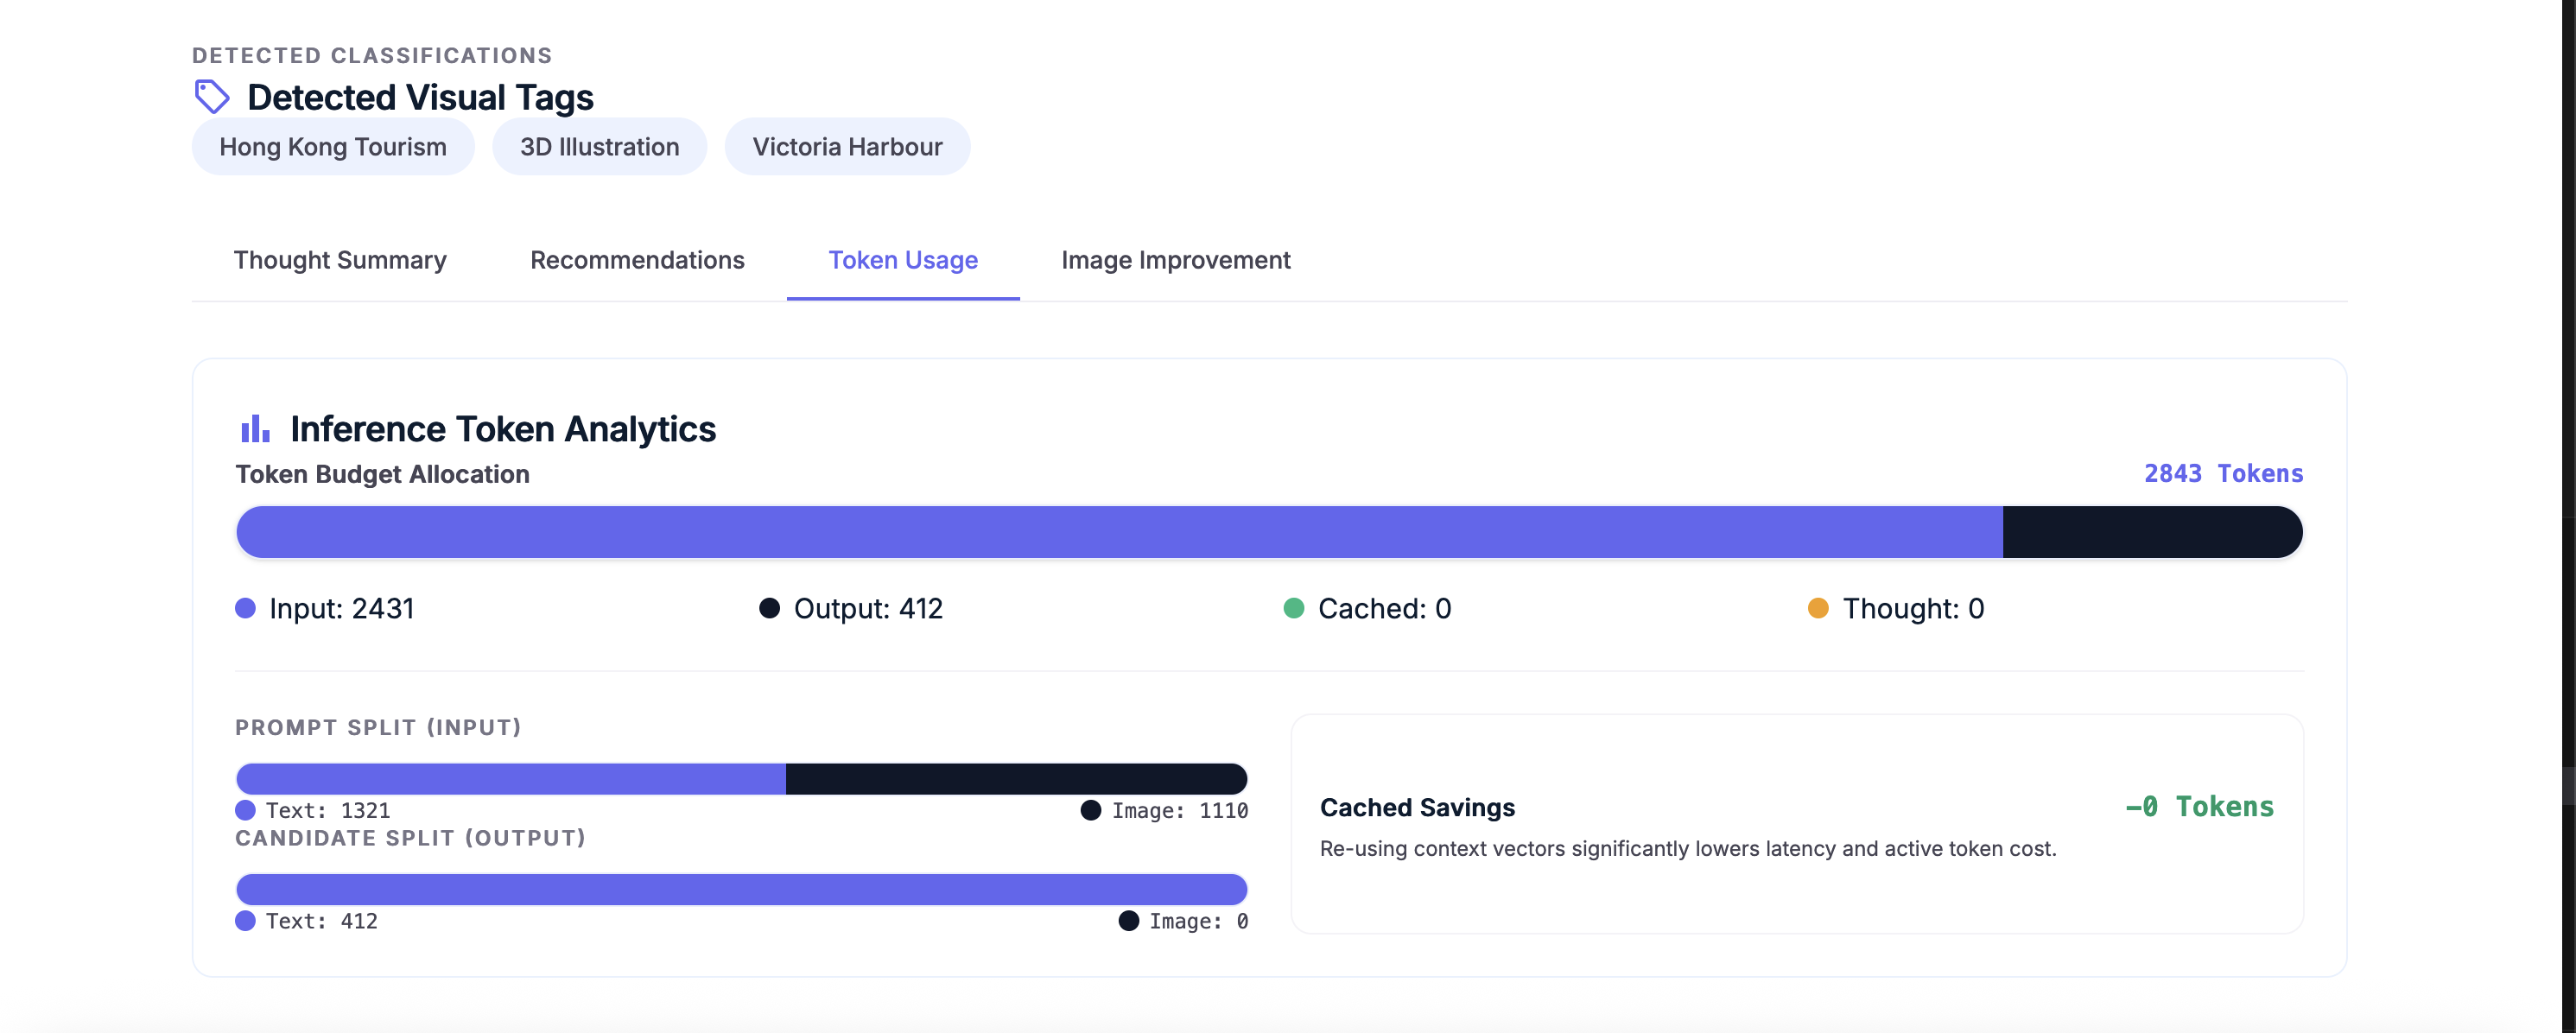
Task: Click the Cached: 0 legend text
Action: pos(1384,609)
